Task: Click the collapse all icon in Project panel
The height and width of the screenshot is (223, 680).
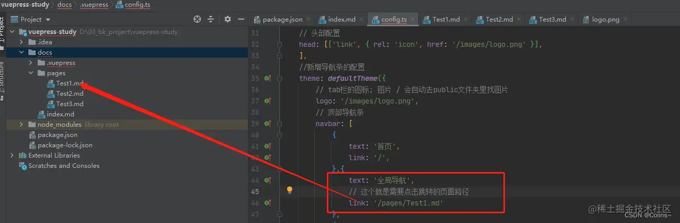Action: 211,19
